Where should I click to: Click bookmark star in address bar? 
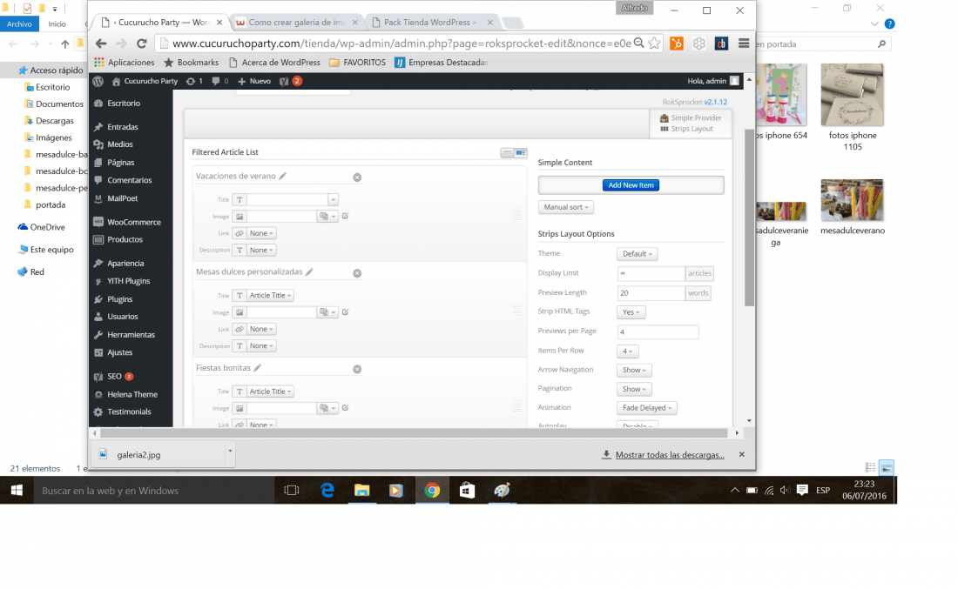pos(654,44)
